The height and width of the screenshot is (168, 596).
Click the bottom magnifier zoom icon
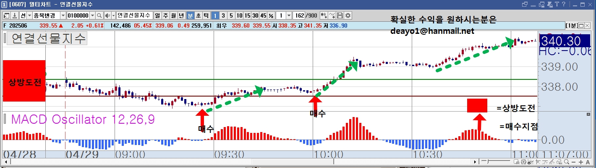pos(566,162)
